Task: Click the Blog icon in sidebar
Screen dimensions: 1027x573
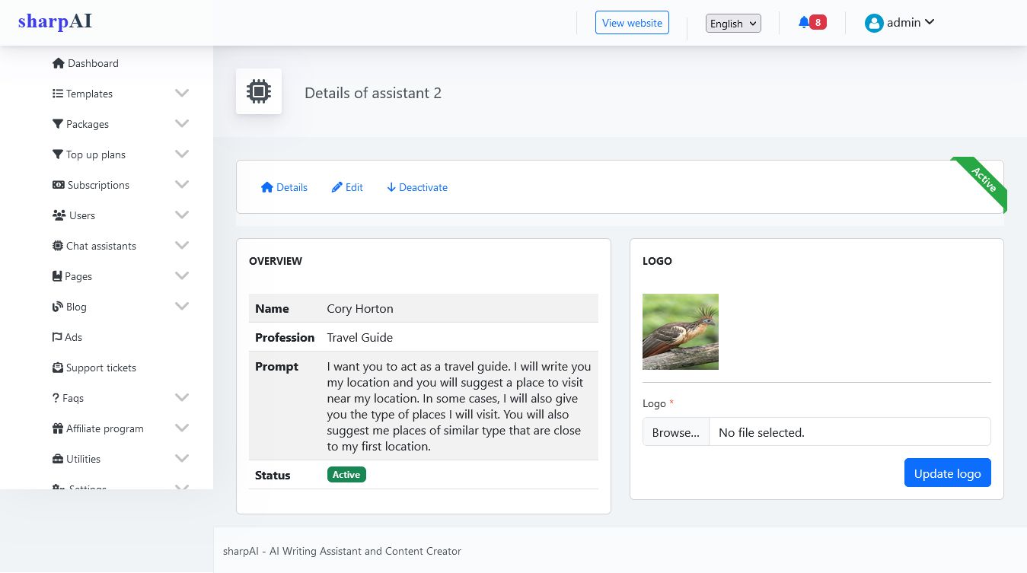Action: (x=58, y=307)
